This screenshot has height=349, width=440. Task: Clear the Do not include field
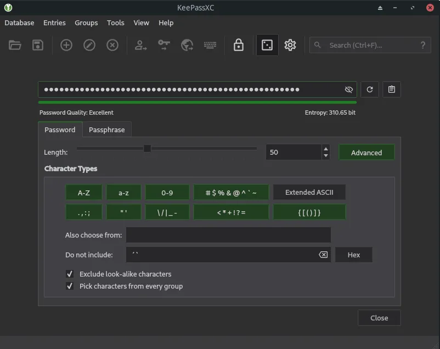point(323,255)
